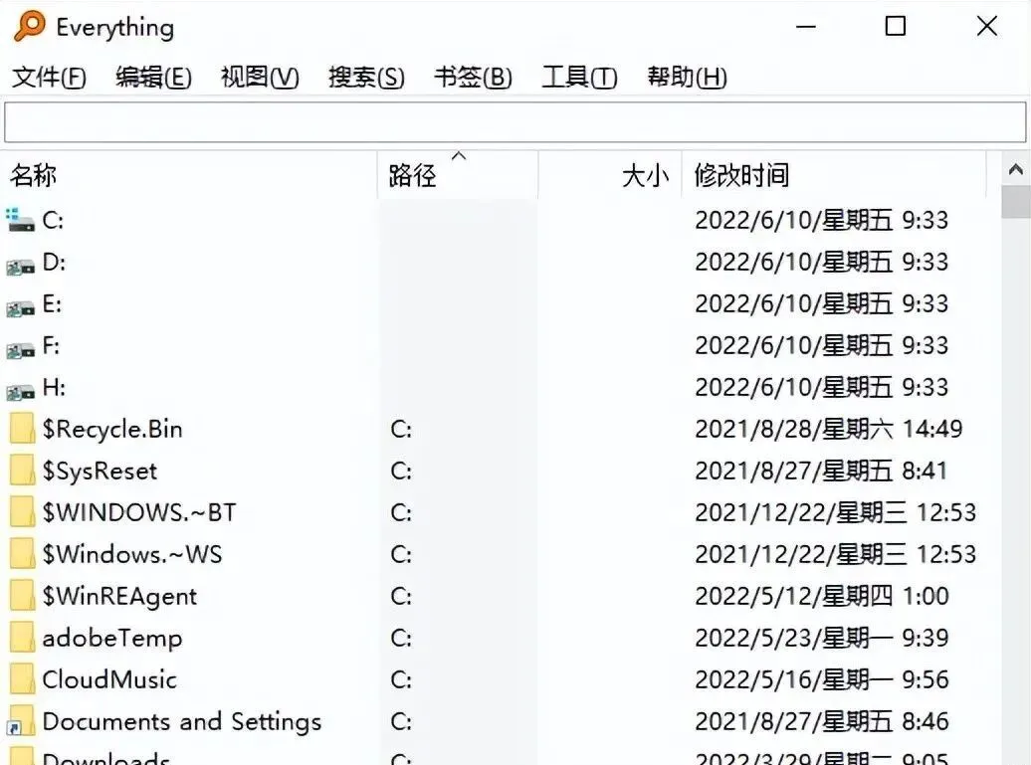Select the $SysReset entry name

(100, 471)
